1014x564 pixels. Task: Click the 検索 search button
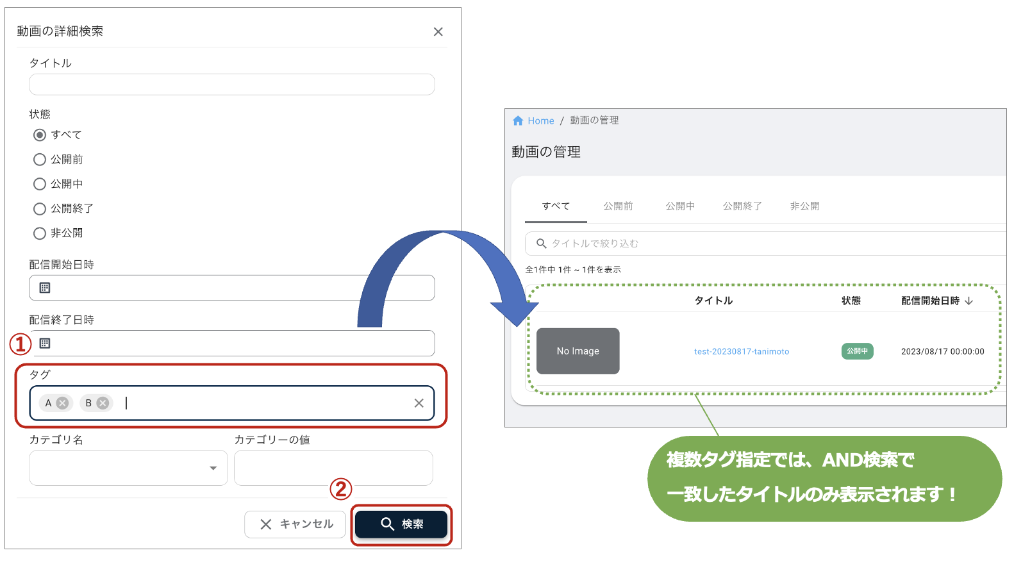[401, 524]
